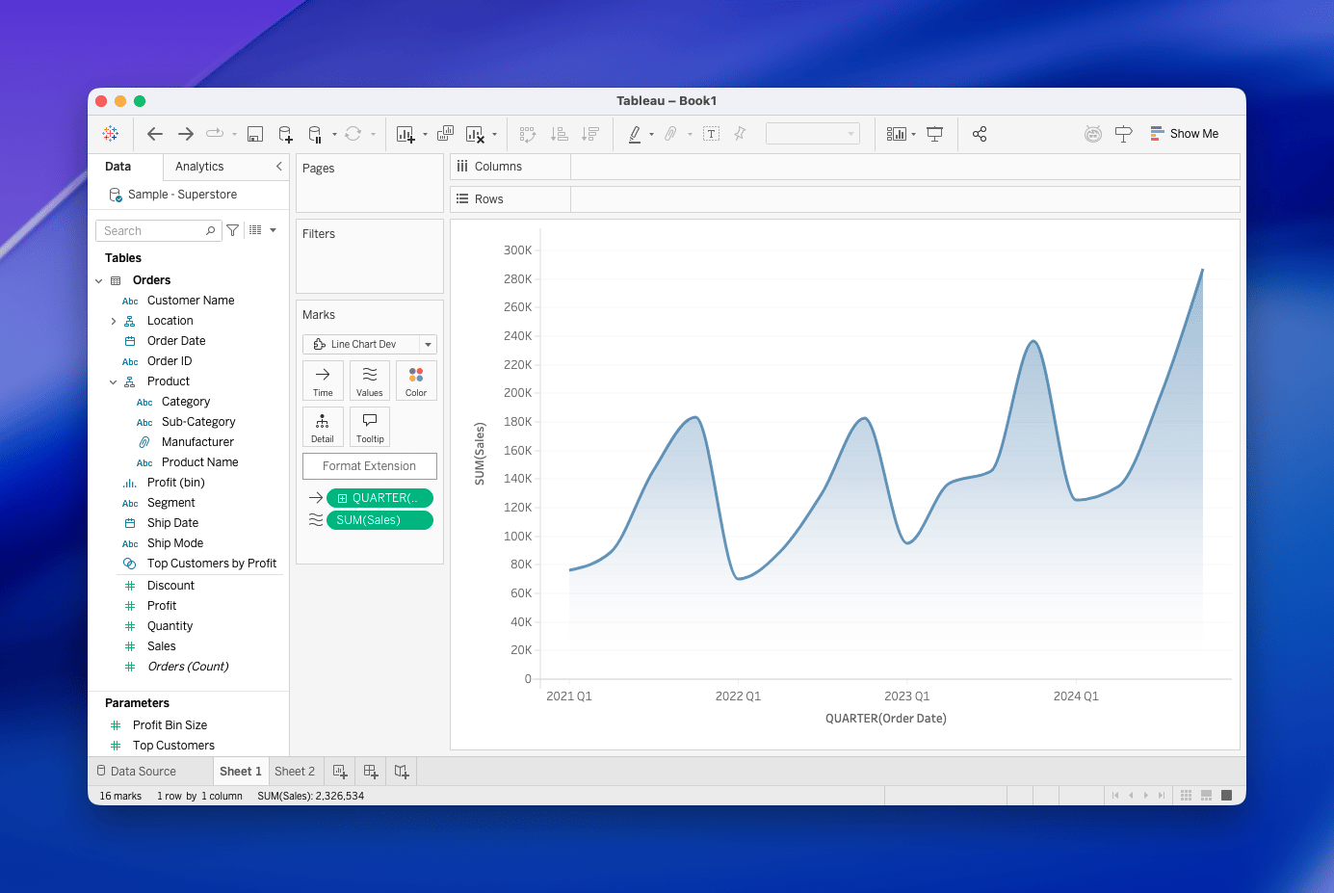Undo with the back arrow
Viewport: 1334px width, 893px height.
point(155,134)
